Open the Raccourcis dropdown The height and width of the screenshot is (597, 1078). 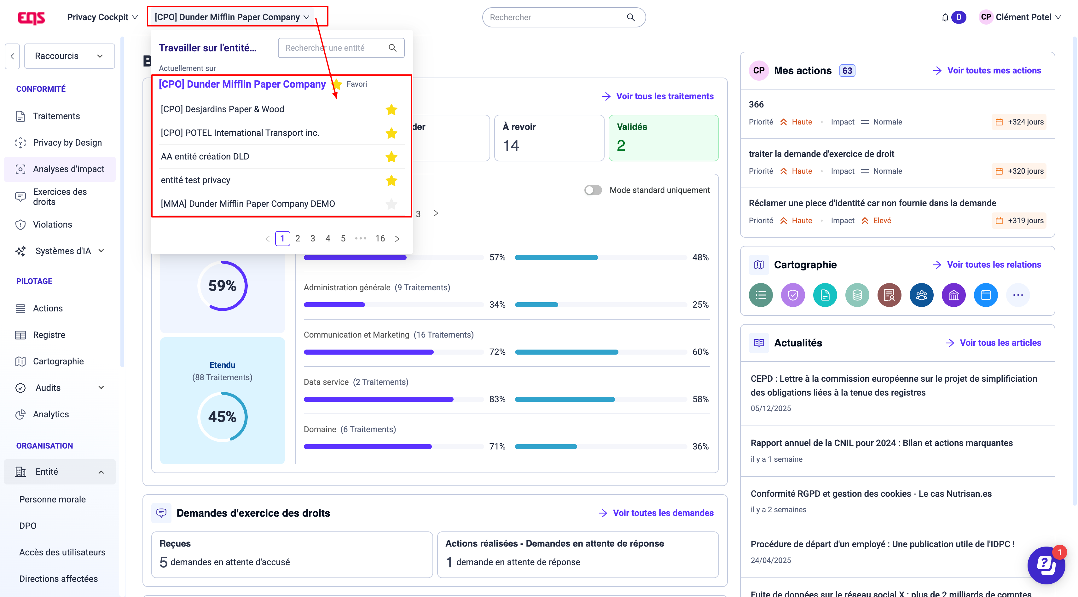pos(69,56)
